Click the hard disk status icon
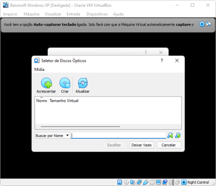This screenshot has height=186, width=216. (120, 182)
